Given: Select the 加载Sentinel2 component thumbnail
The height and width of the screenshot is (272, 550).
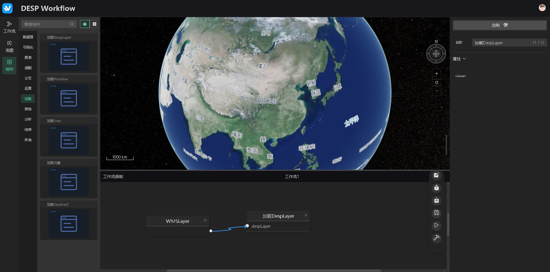Looking at the screenshot, I should point(69,223).
